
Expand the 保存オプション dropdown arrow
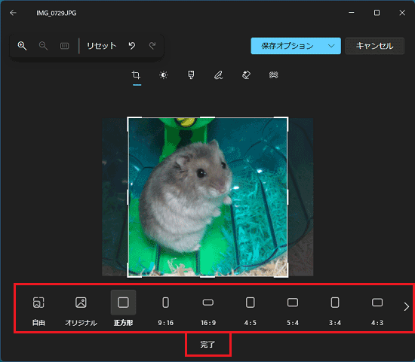pyautogui.click(x=331, y=46)
